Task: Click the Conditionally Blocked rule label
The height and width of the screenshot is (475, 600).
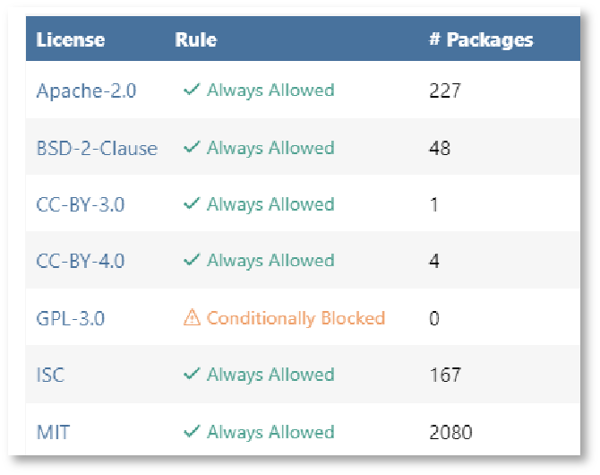Action: 296,318
